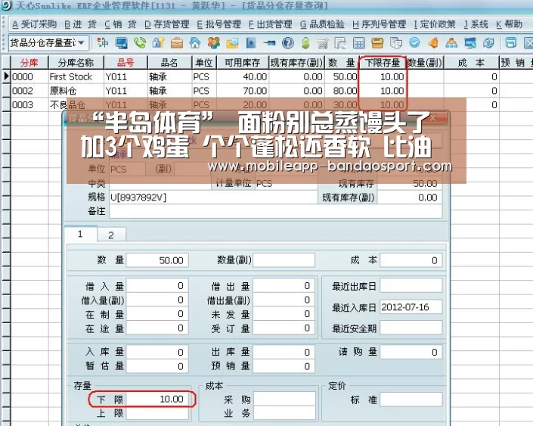533x426 pixels.
Task: Click the 备注 input field
Action: pyautogui.click(x=276, y=211)
